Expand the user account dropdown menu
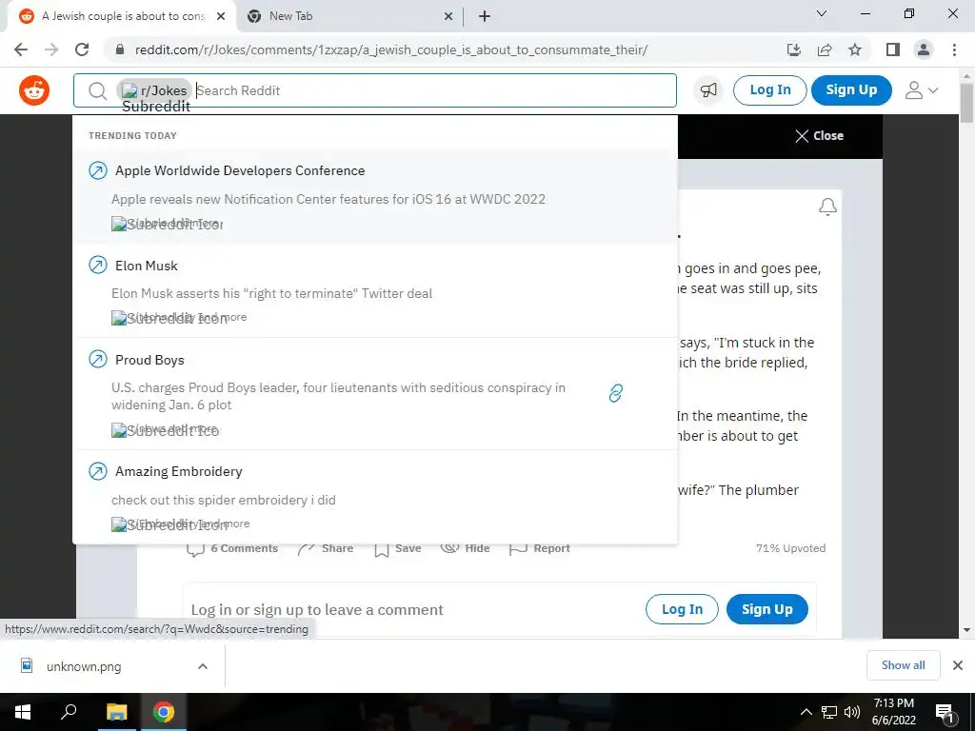Viewport: 975px width, 731px height. [921, 90]
